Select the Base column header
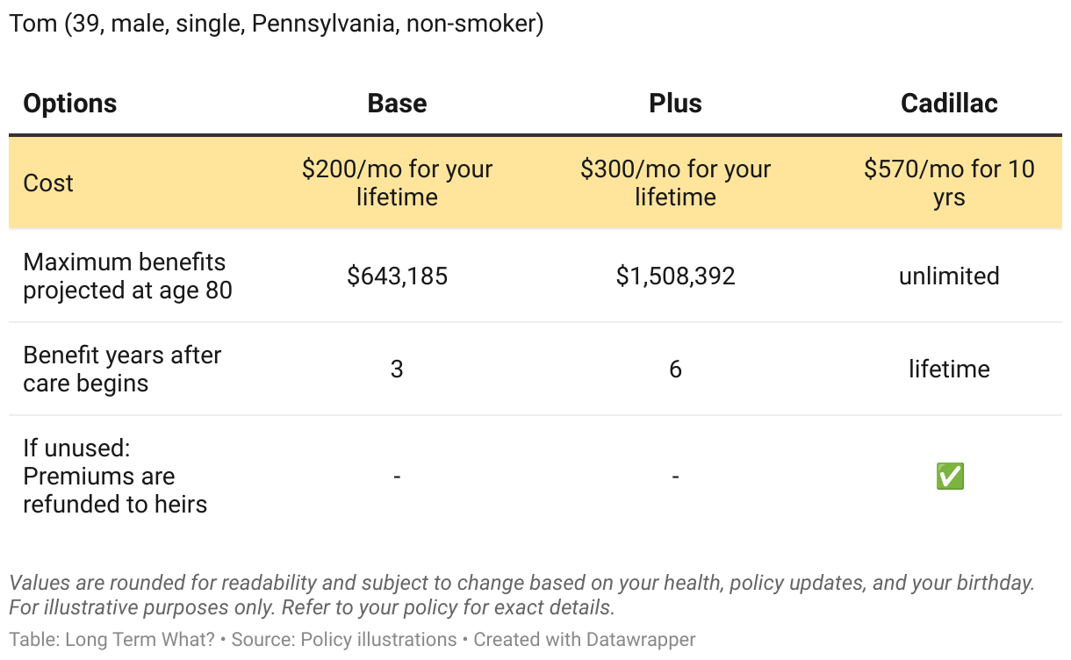 click(397, 104)
